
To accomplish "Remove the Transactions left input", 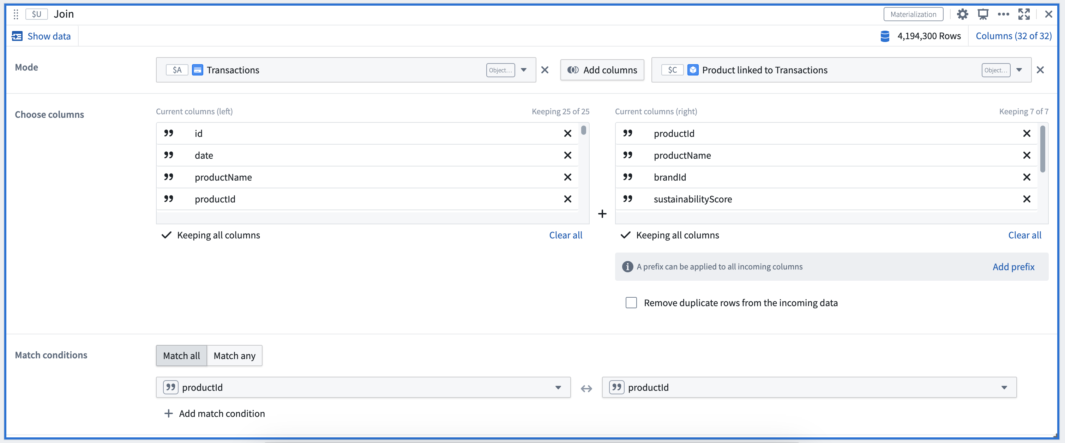I will pos(544,70).
